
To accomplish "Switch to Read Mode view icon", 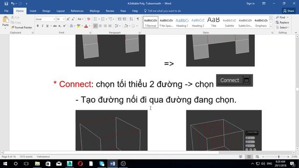I will point(241,157).
